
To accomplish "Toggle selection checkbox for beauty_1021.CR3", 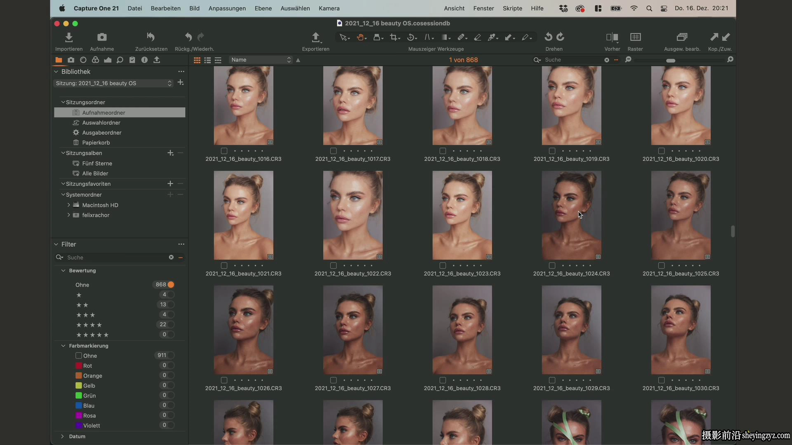I will 224,266.
